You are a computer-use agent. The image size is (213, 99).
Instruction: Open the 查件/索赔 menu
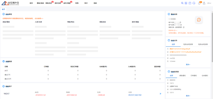[67, 3]
